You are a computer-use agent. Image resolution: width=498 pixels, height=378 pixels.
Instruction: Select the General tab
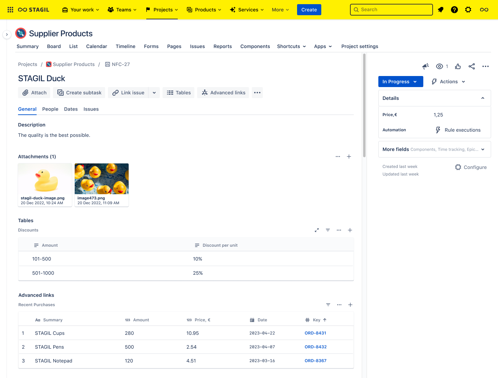(27, 109)
